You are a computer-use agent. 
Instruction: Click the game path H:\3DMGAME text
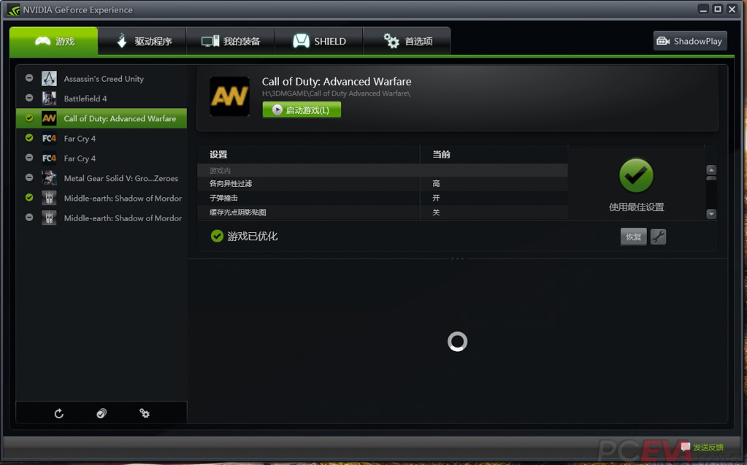[x=336, y=93]
